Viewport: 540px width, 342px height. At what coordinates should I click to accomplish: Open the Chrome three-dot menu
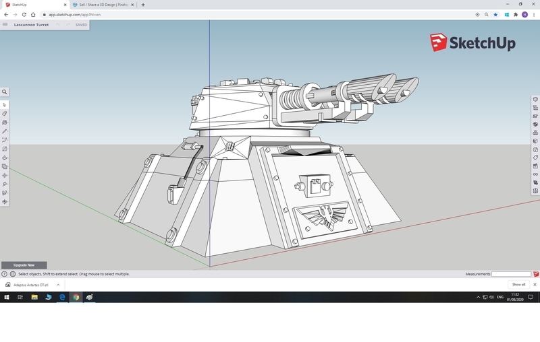pyautogui.click(x=534, y=15)
